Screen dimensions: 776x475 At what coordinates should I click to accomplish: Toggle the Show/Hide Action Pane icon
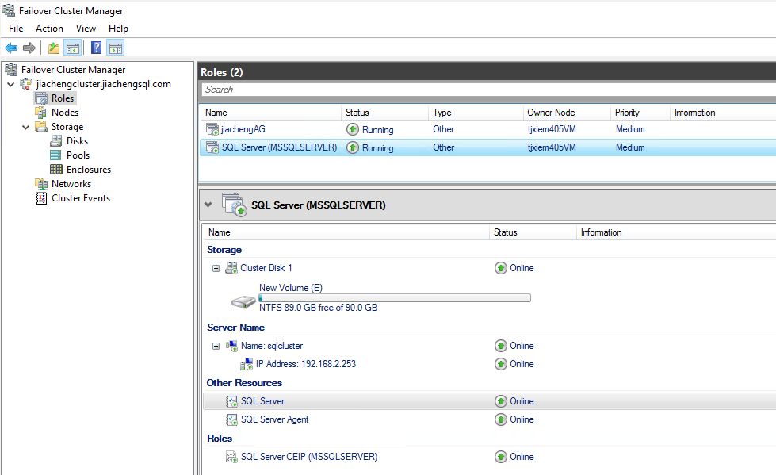tap(116, 48)
